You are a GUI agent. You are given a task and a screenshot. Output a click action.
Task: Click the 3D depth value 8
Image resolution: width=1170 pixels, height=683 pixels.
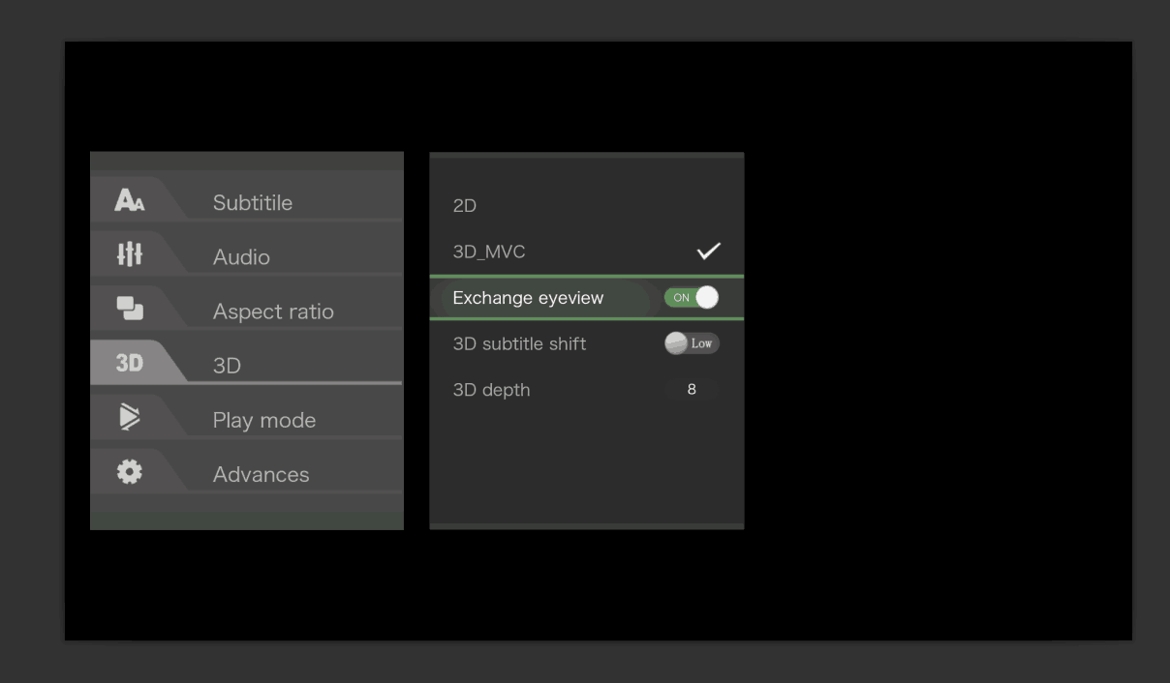(x=692, y=389)
